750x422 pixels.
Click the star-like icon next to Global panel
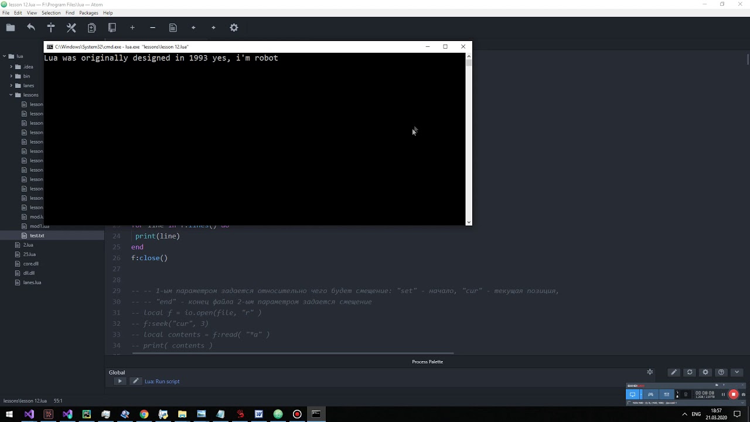[x=650, y=372]
